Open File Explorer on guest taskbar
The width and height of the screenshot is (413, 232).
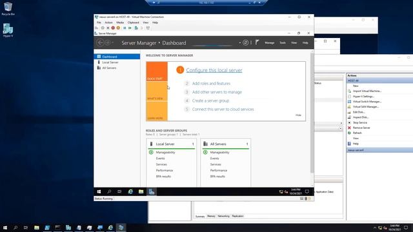pyautogui.click(x=141, y=191)
